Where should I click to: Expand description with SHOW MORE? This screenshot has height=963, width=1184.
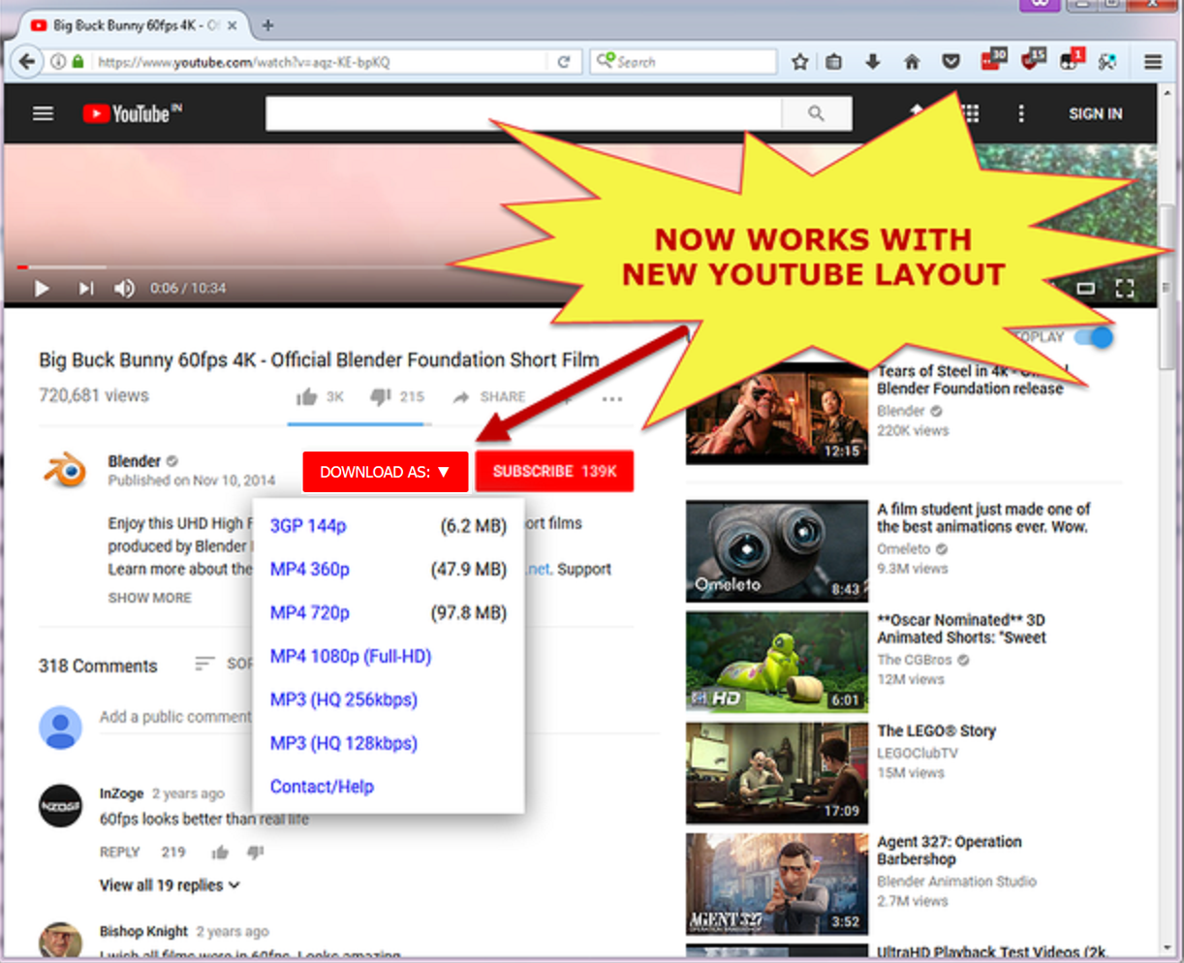tap(149, 598)
